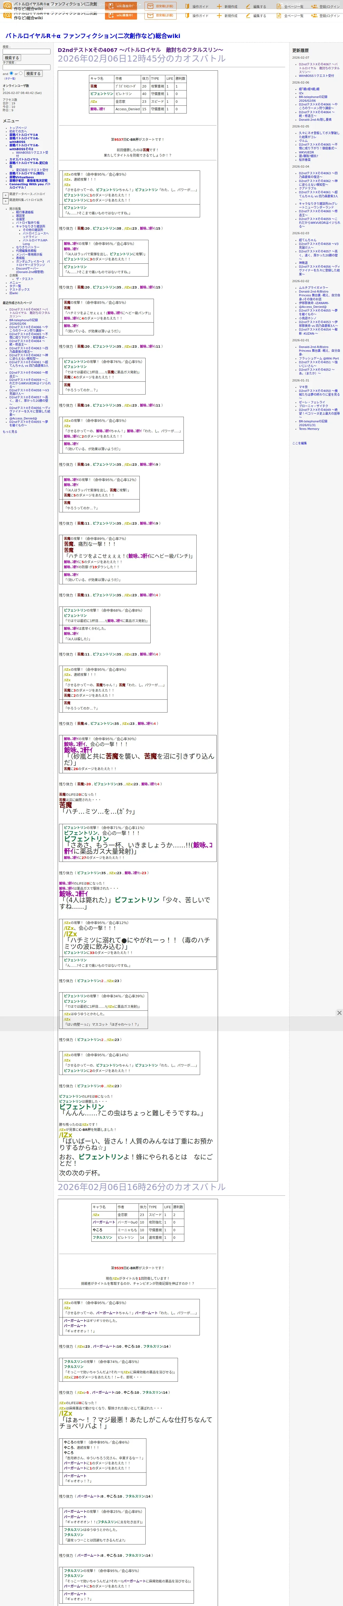The height and width of the screenshot is (1606, 343).
Task: Expand the 関連資料集-バトロイ以外 section
Action: click(x=6, y=201)
